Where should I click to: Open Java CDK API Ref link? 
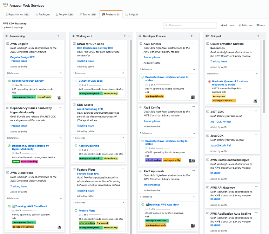click(x=220, y=146)
